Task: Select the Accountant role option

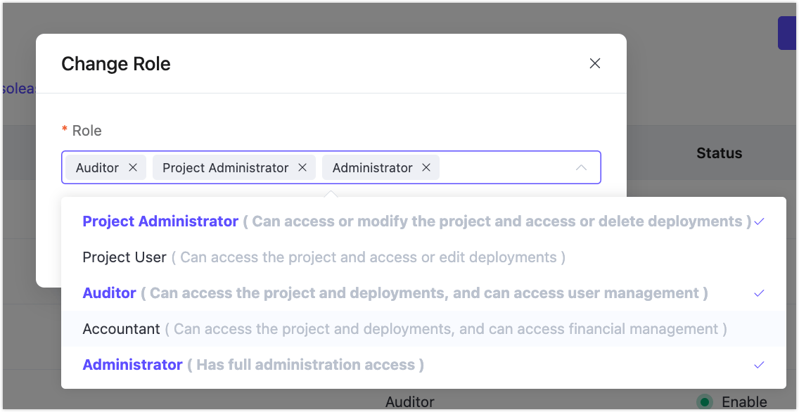Action: pos(120,328)
